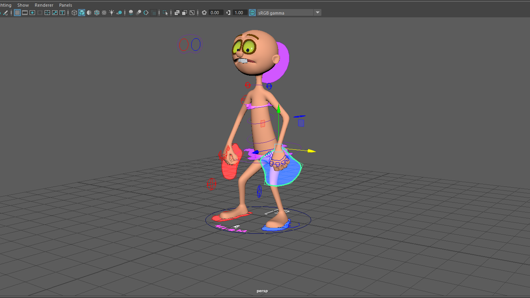Toggle the isolate select icon
The width and height of the screenshot is (530, 298).
[x=165, y=12]
